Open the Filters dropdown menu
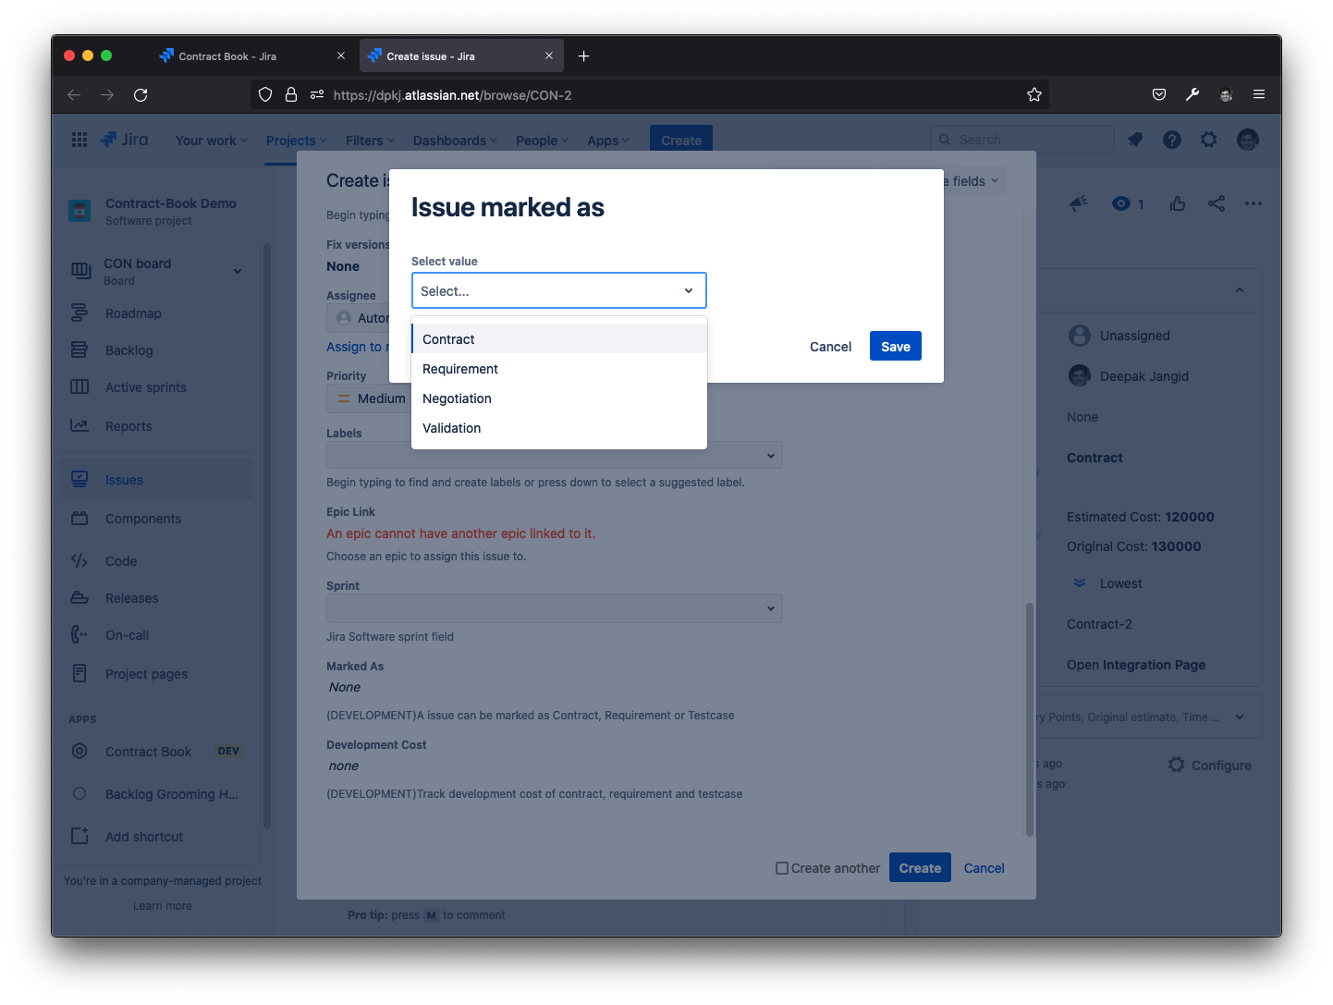This screenshot has width=1333, height=1005. [x=370, y=141]
